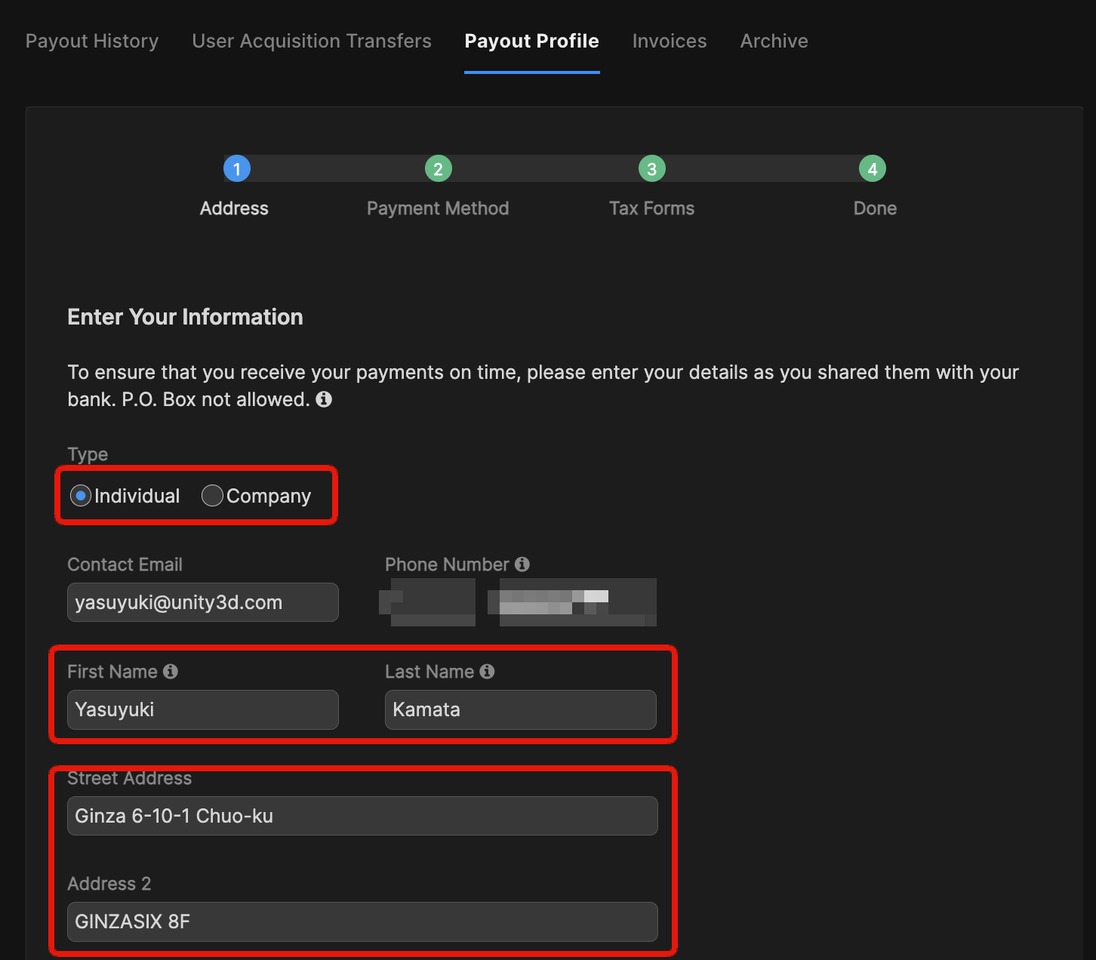Edit the Street Address field
This screenshot has height=960, width=1096.
click(362, 816)
